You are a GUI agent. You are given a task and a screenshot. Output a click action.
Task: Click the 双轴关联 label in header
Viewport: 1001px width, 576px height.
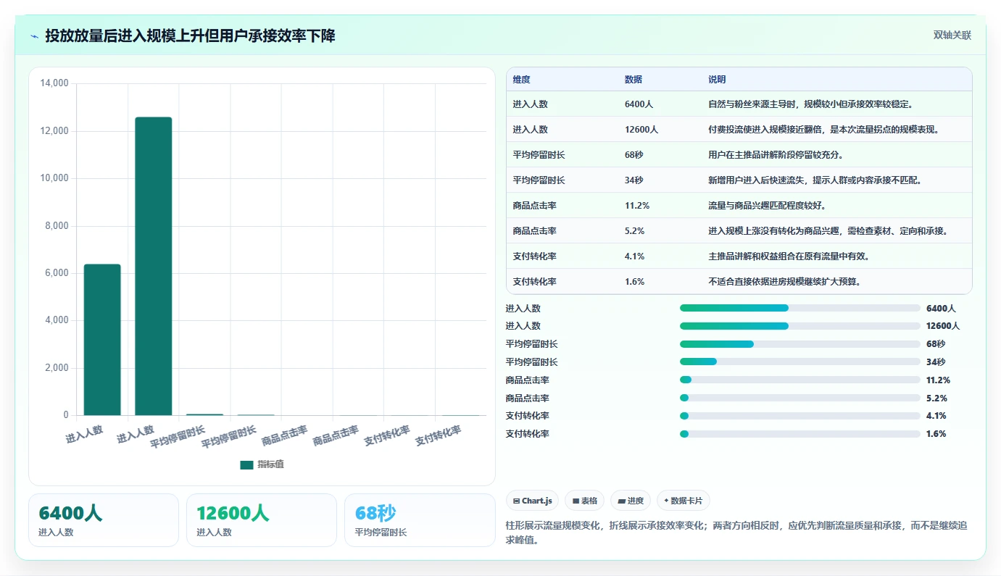(952, 36)
